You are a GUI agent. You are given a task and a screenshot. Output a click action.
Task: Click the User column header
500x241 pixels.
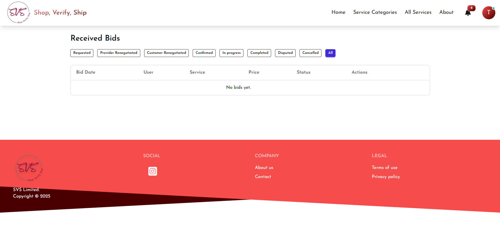coord(148,72)
